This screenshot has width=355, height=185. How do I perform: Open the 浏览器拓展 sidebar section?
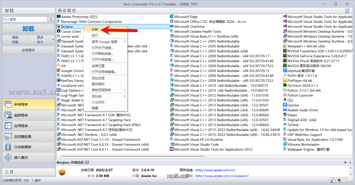28,136
